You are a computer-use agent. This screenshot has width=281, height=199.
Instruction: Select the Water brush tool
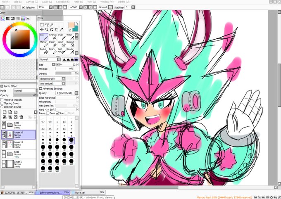click(x=70, y=37)
